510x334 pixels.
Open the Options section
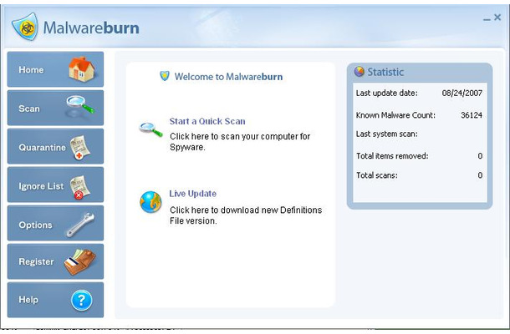point(56,223)
